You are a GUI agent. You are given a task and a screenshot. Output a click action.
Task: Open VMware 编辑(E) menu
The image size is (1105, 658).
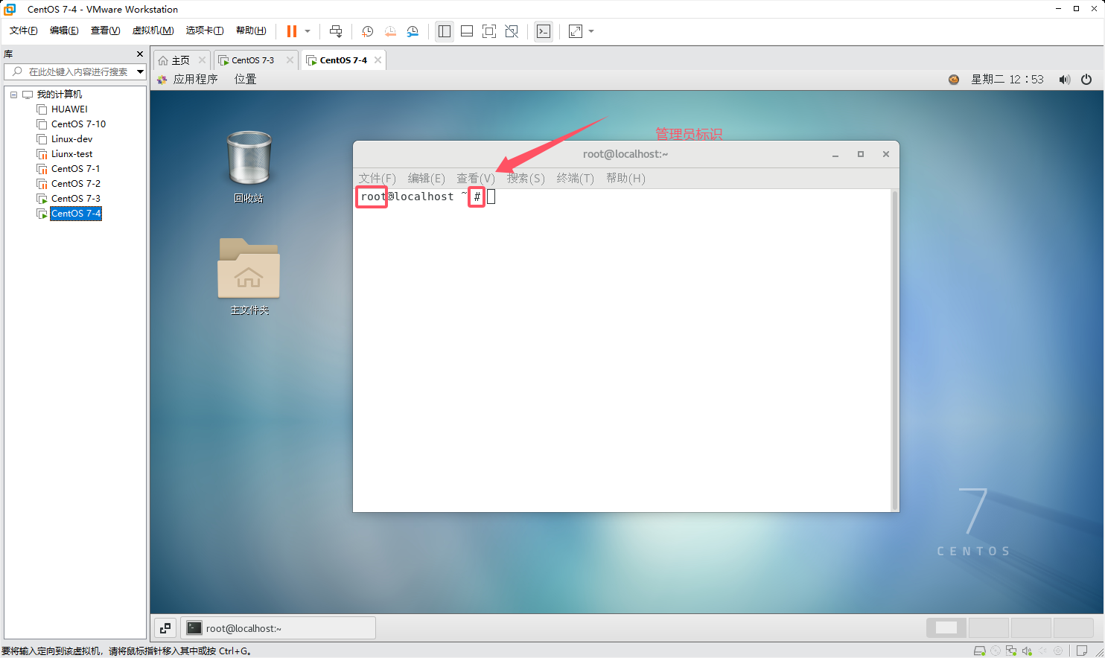64,31
